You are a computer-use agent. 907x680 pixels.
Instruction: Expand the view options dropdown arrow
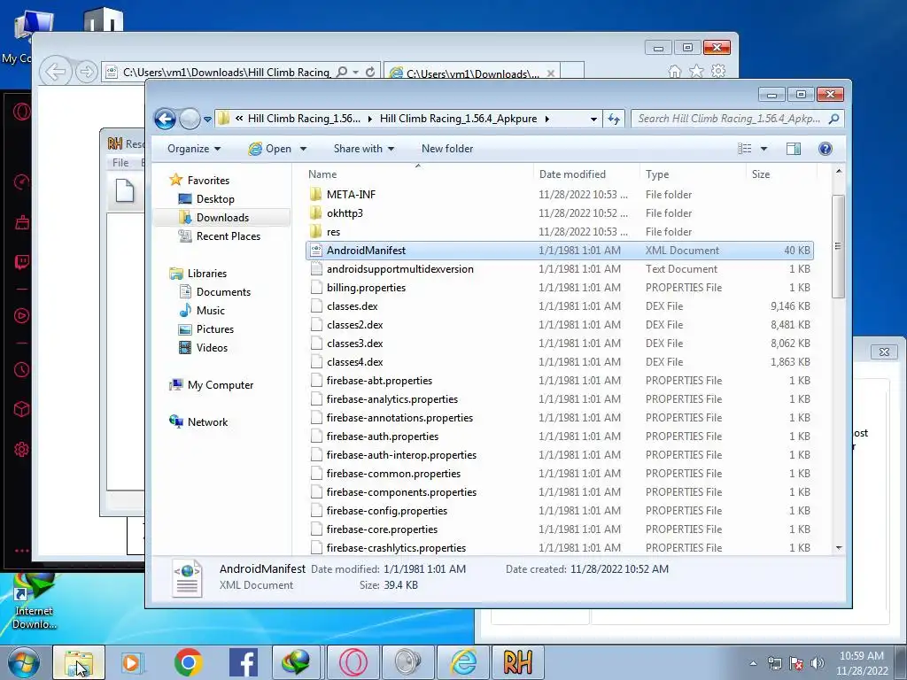[764, 149]
